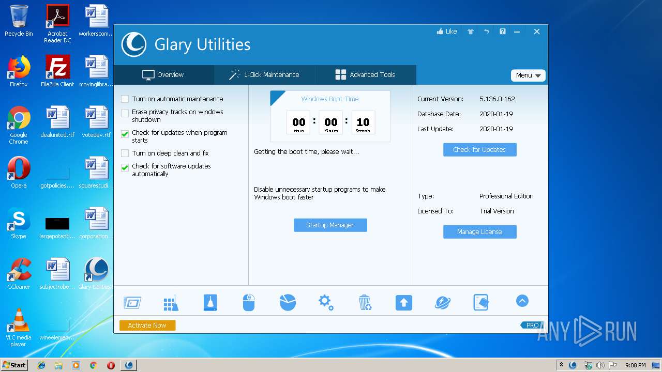This screenshot has height=372, width=662.
Task: Open the Chrome taskbar icon
Action: 93,365
